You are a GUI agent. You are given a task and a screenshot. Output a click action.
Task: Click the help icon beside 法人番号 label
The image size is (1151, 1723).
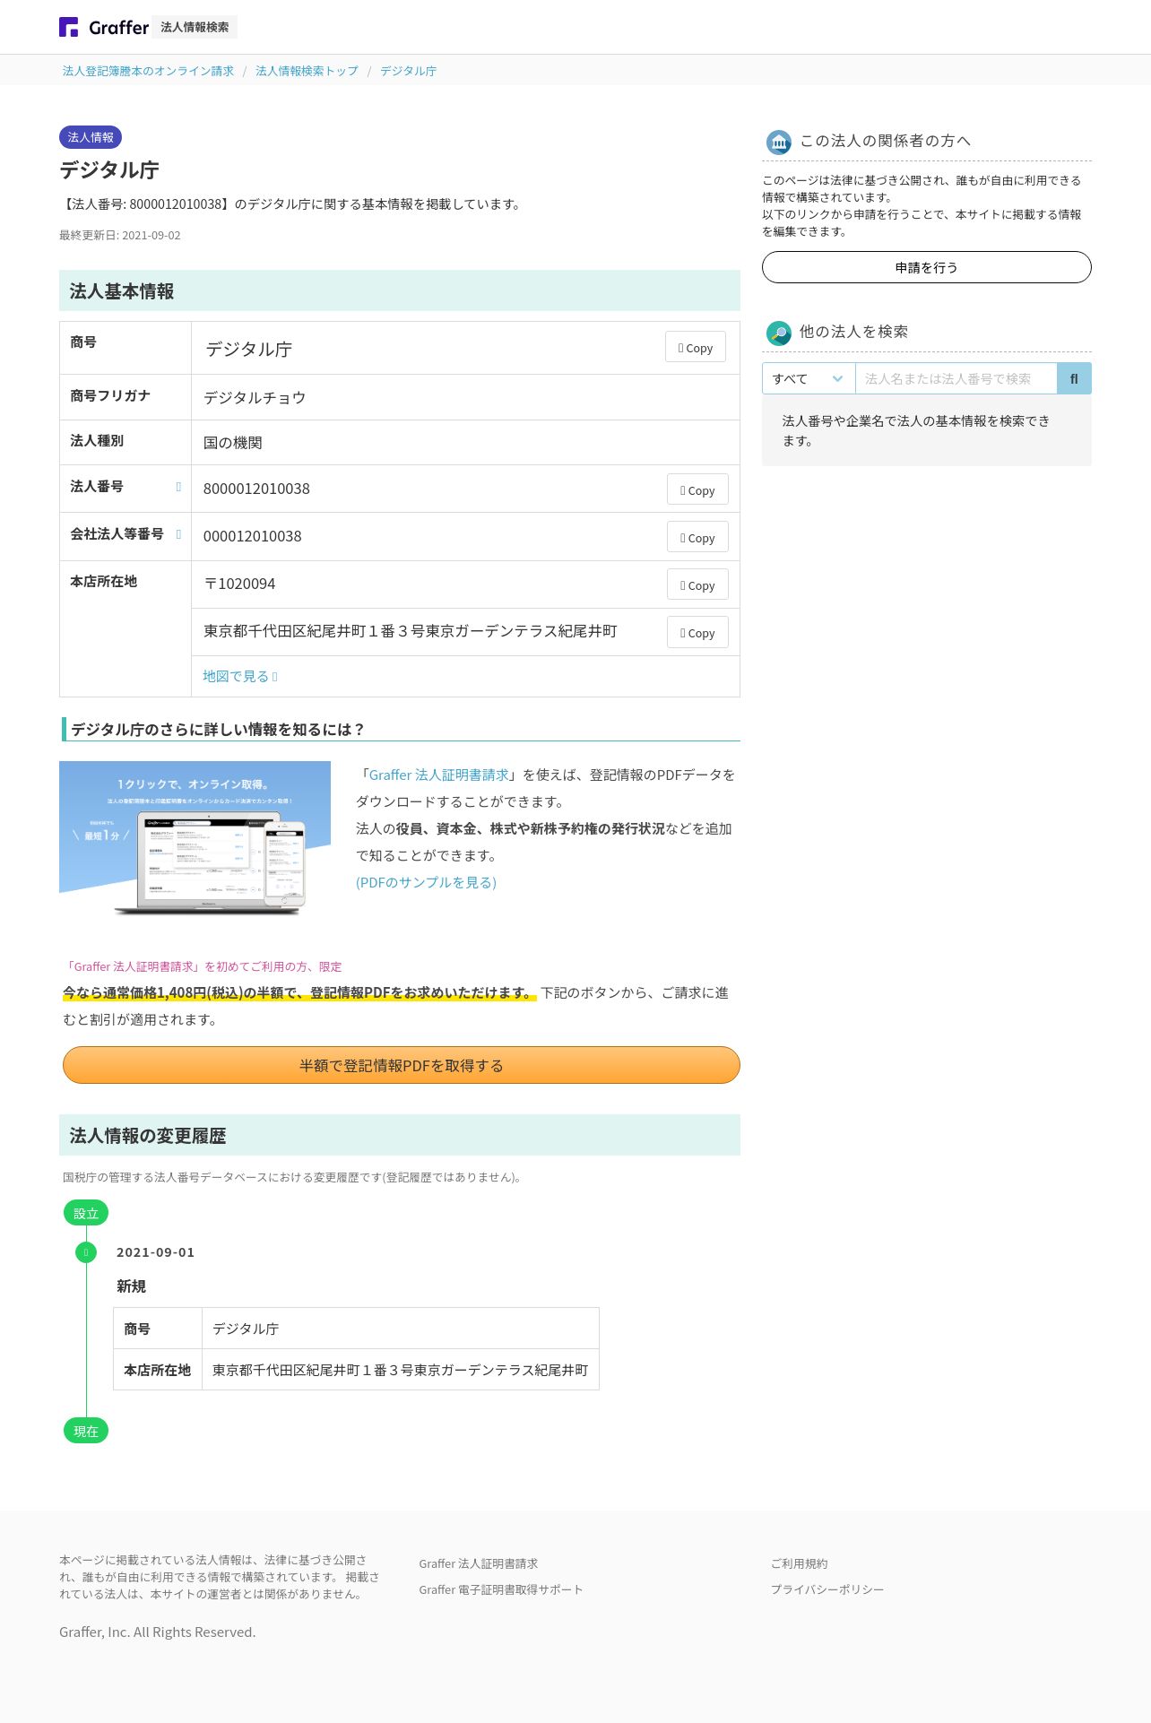178,487
